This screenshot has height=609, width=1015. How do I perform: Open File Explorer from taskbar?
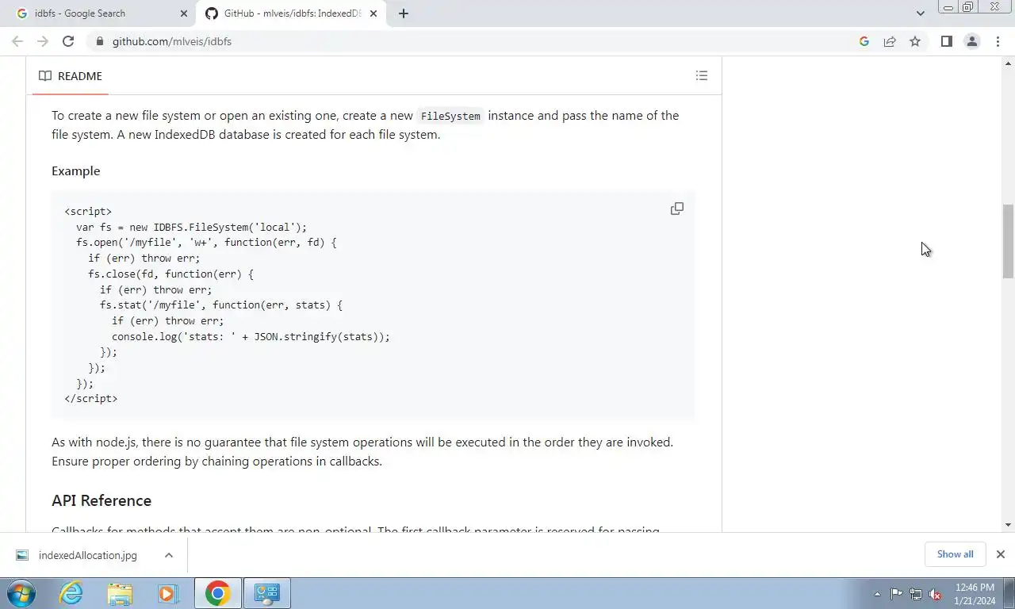click(x=120, y=593)
